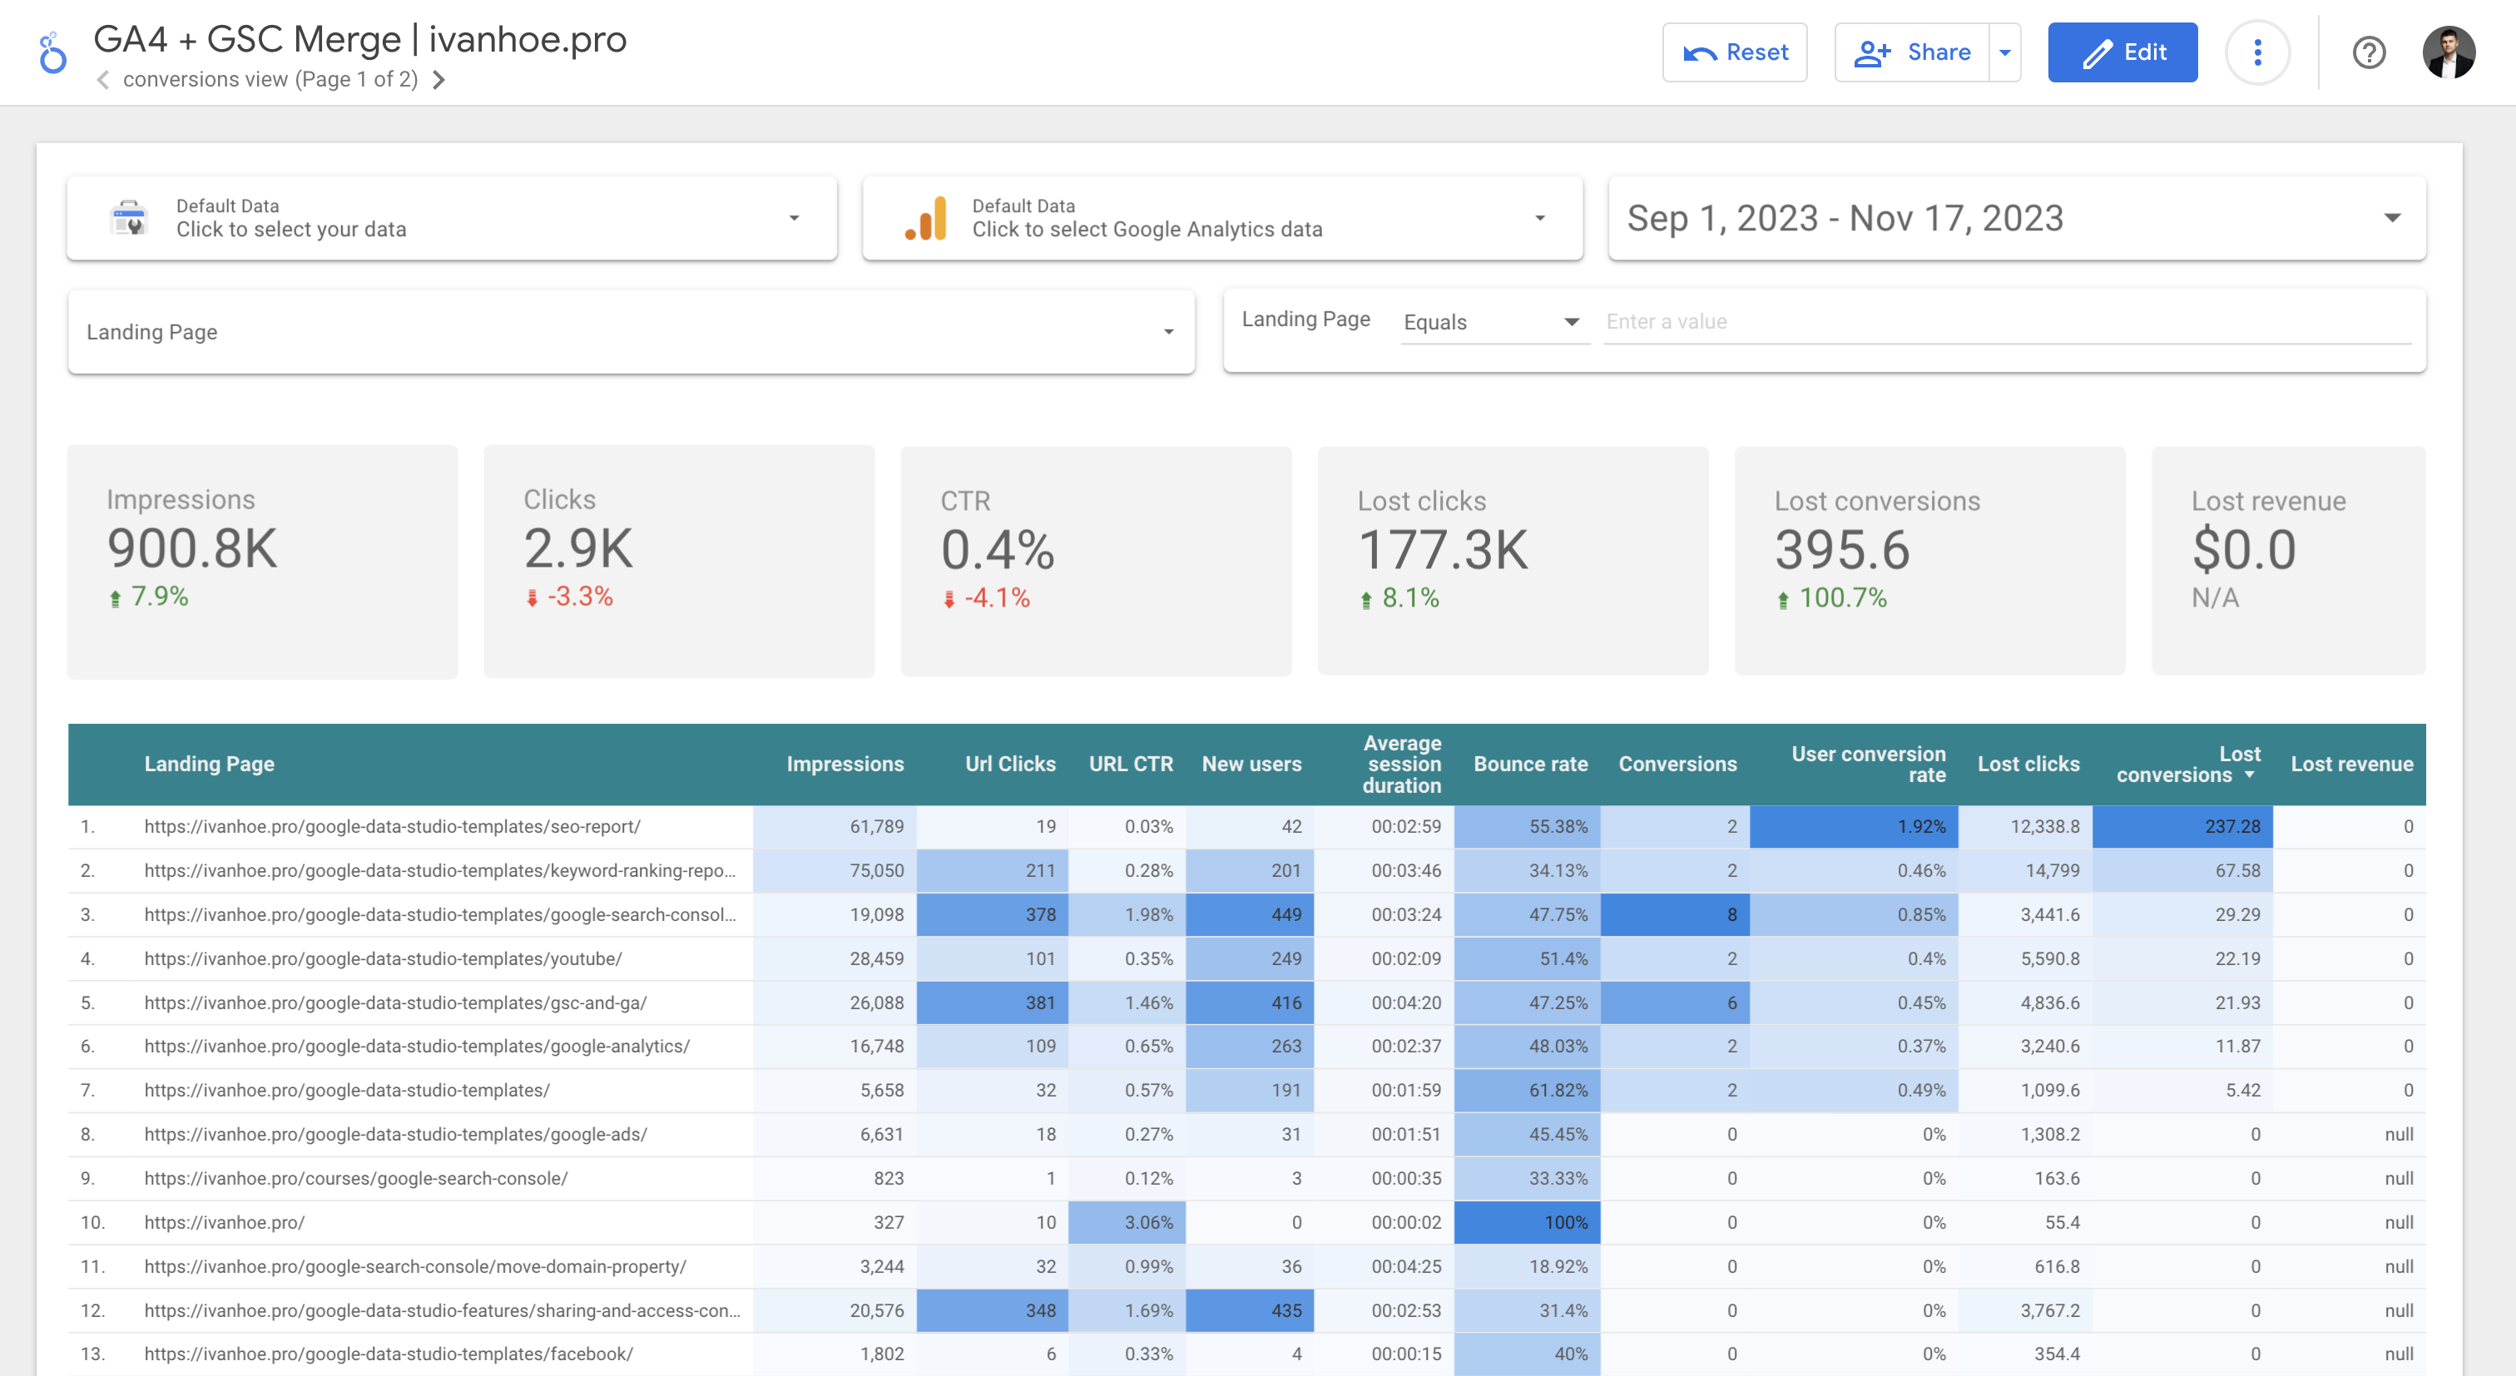This screenshot has width=2516, height=1376.
Task: Click the 00:04:25 session duration cell
Action: [x=1384, y=1267]
